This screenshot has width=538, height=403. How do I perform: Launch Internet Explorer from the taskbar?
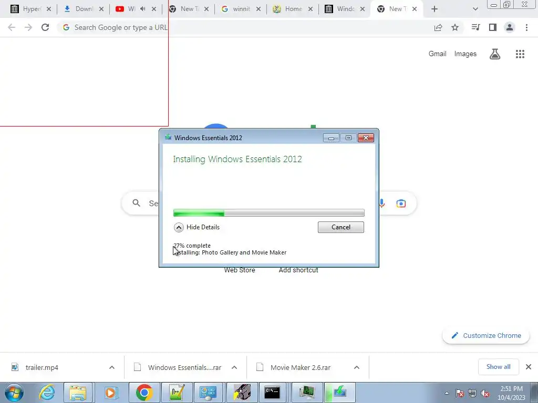47,393
